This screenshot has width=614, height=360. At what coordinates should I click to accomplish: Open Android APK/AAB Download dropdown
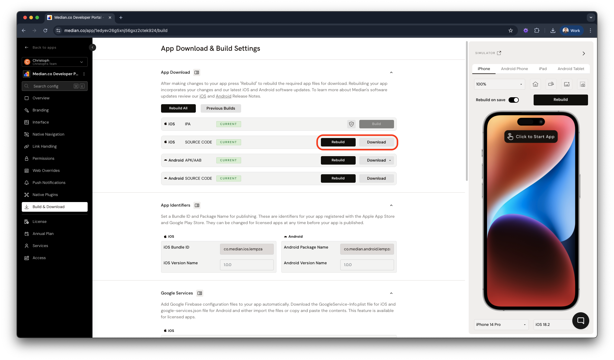point(376,160)
